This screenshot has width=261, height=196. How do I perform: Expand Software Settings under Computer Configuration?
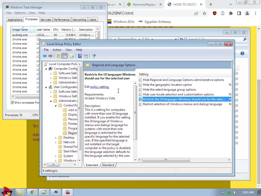[51, 73]
